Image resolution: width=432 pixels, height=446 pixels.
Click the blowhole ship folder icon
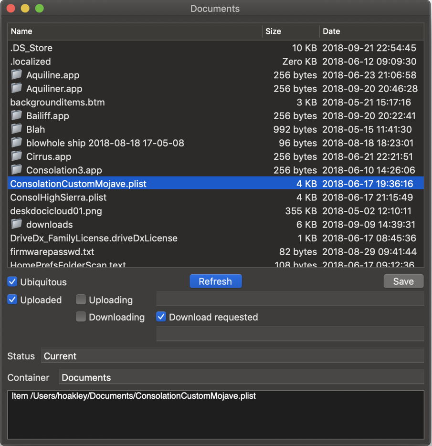coord(17,143)
